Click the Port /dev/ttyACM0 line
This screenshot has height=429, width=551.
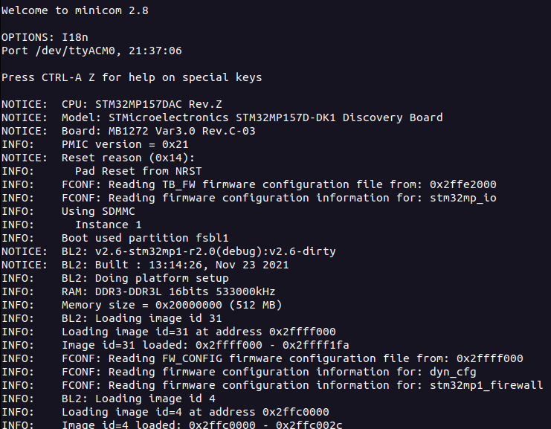pos(91,51)
